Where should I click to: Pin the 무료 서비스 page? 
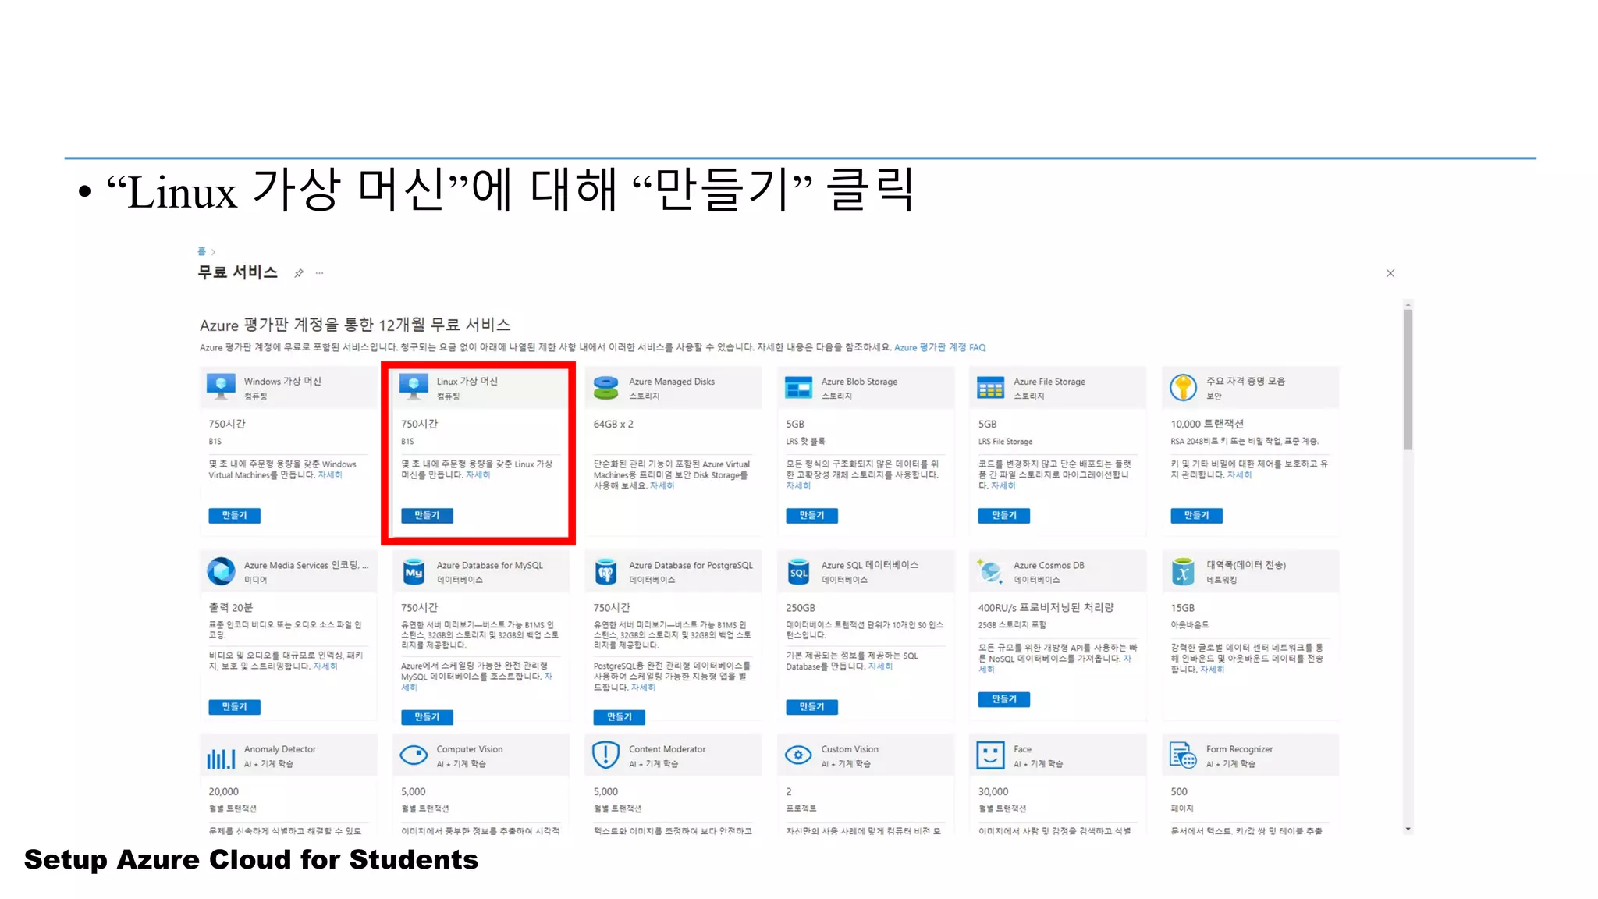298,273
